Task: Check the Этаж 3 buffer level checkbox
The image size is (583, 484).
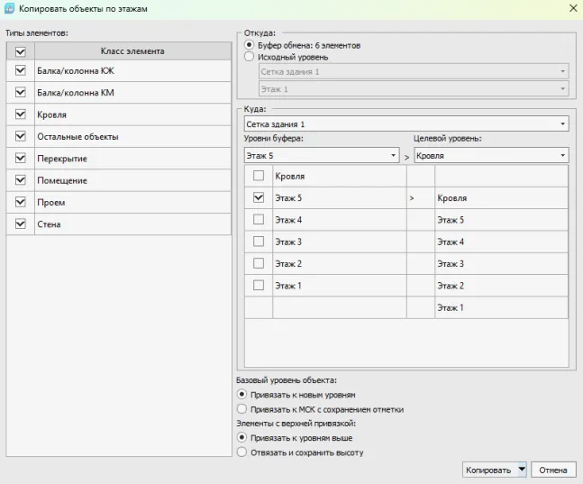Action: click(x=259, y=242)
